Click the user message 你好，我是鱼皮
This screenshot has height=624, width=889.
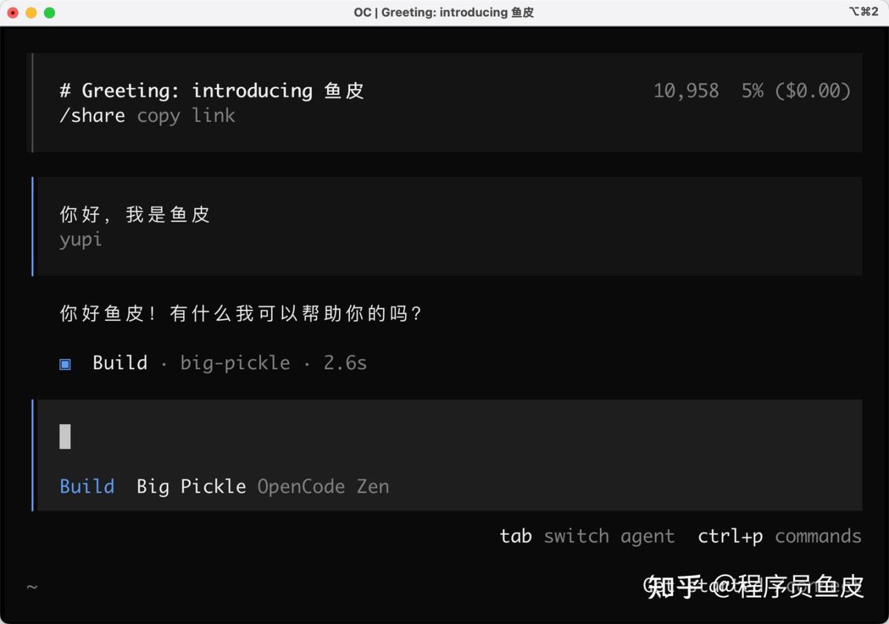click(x=135, y=215)
